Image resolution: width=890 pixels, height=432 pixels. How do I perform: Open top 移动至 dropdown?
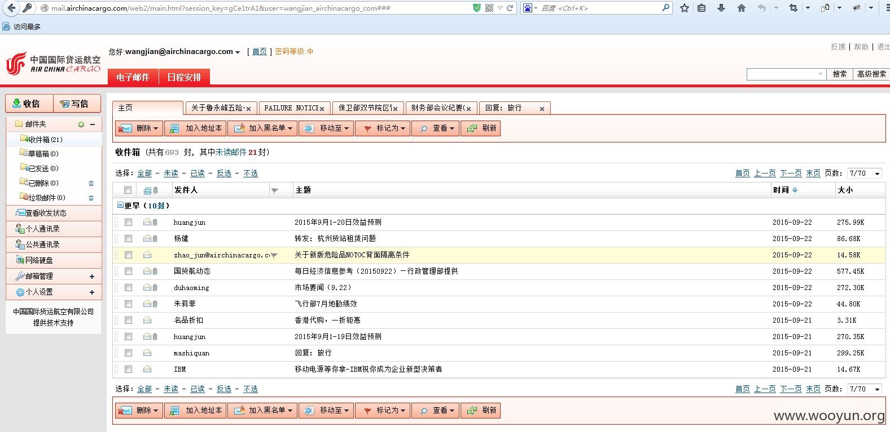(x=326, y=128)
